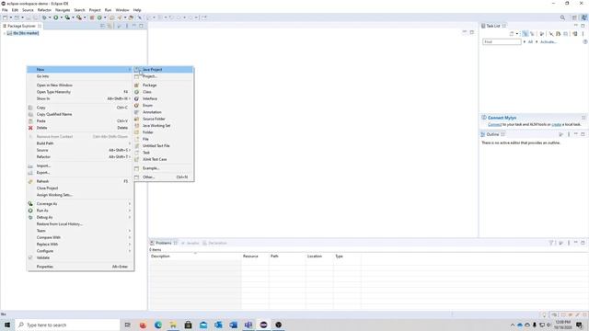Expand the Compare With submenu
589x331 pixels.
tap(80, 237)
